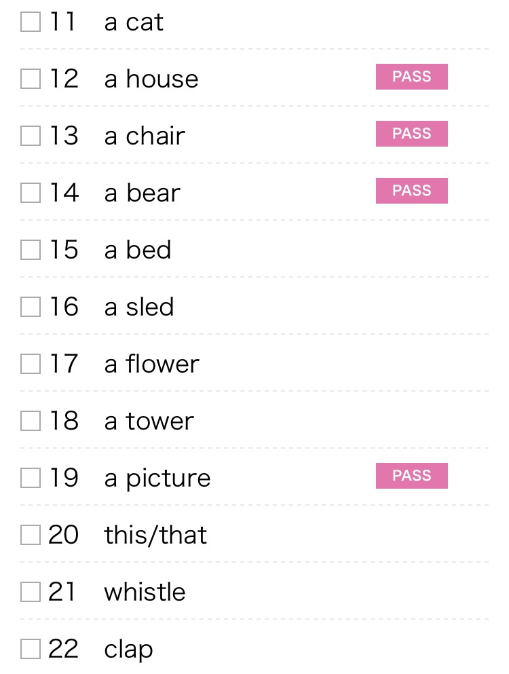
Task: Toggle the checkbox beside a bear
Action: [31, 193]
